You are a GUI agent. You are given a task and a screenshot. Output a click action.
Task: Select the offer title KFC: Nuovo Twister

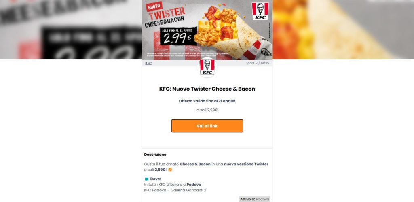[x=207, y=89]
